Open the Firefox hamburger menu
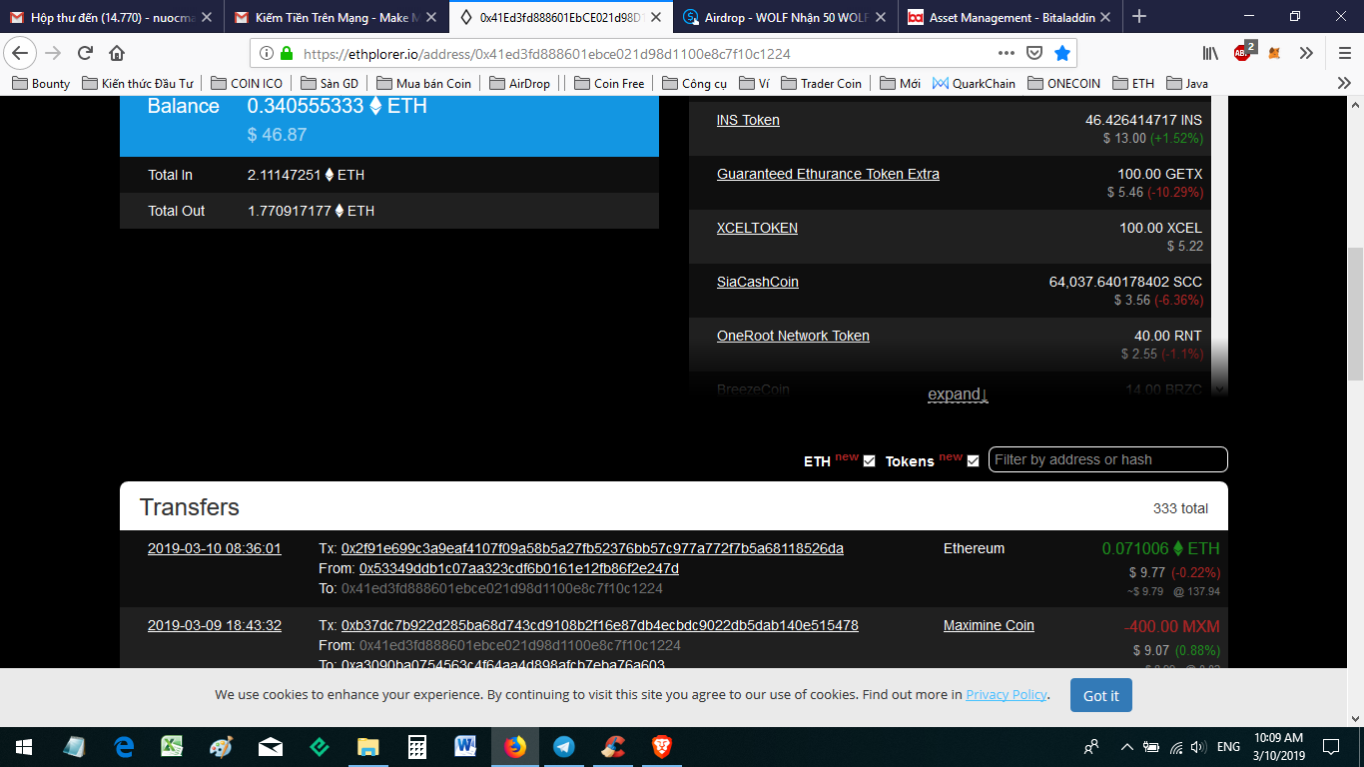Viewport: 1364px width, 767px height. [1344, 53]
